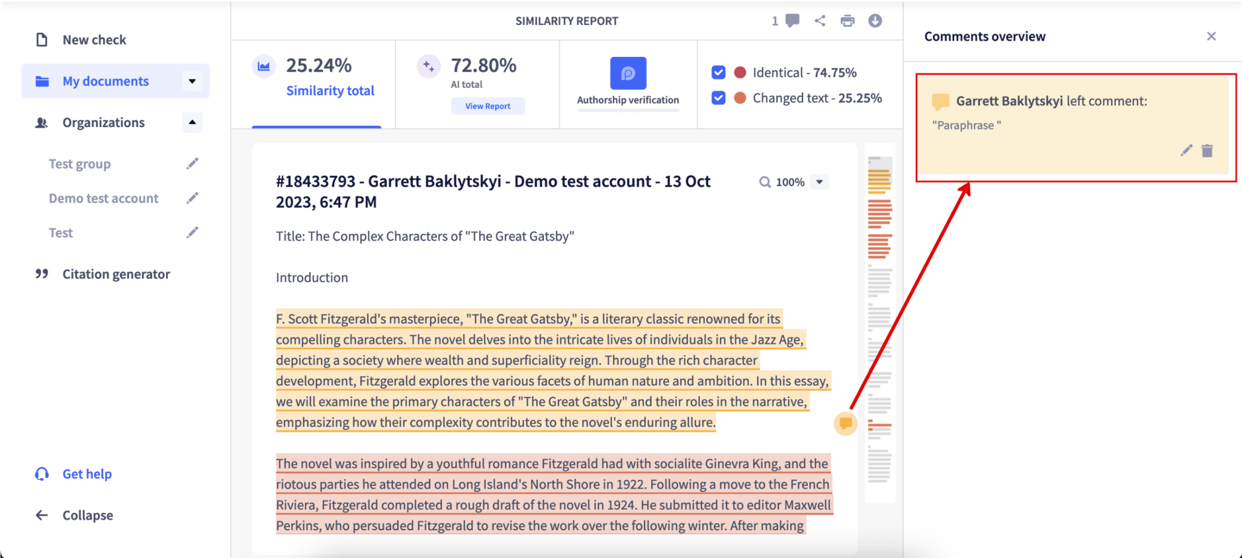Rename Test group using the pencil icon

pyautogui.click(x=192, y=163)
